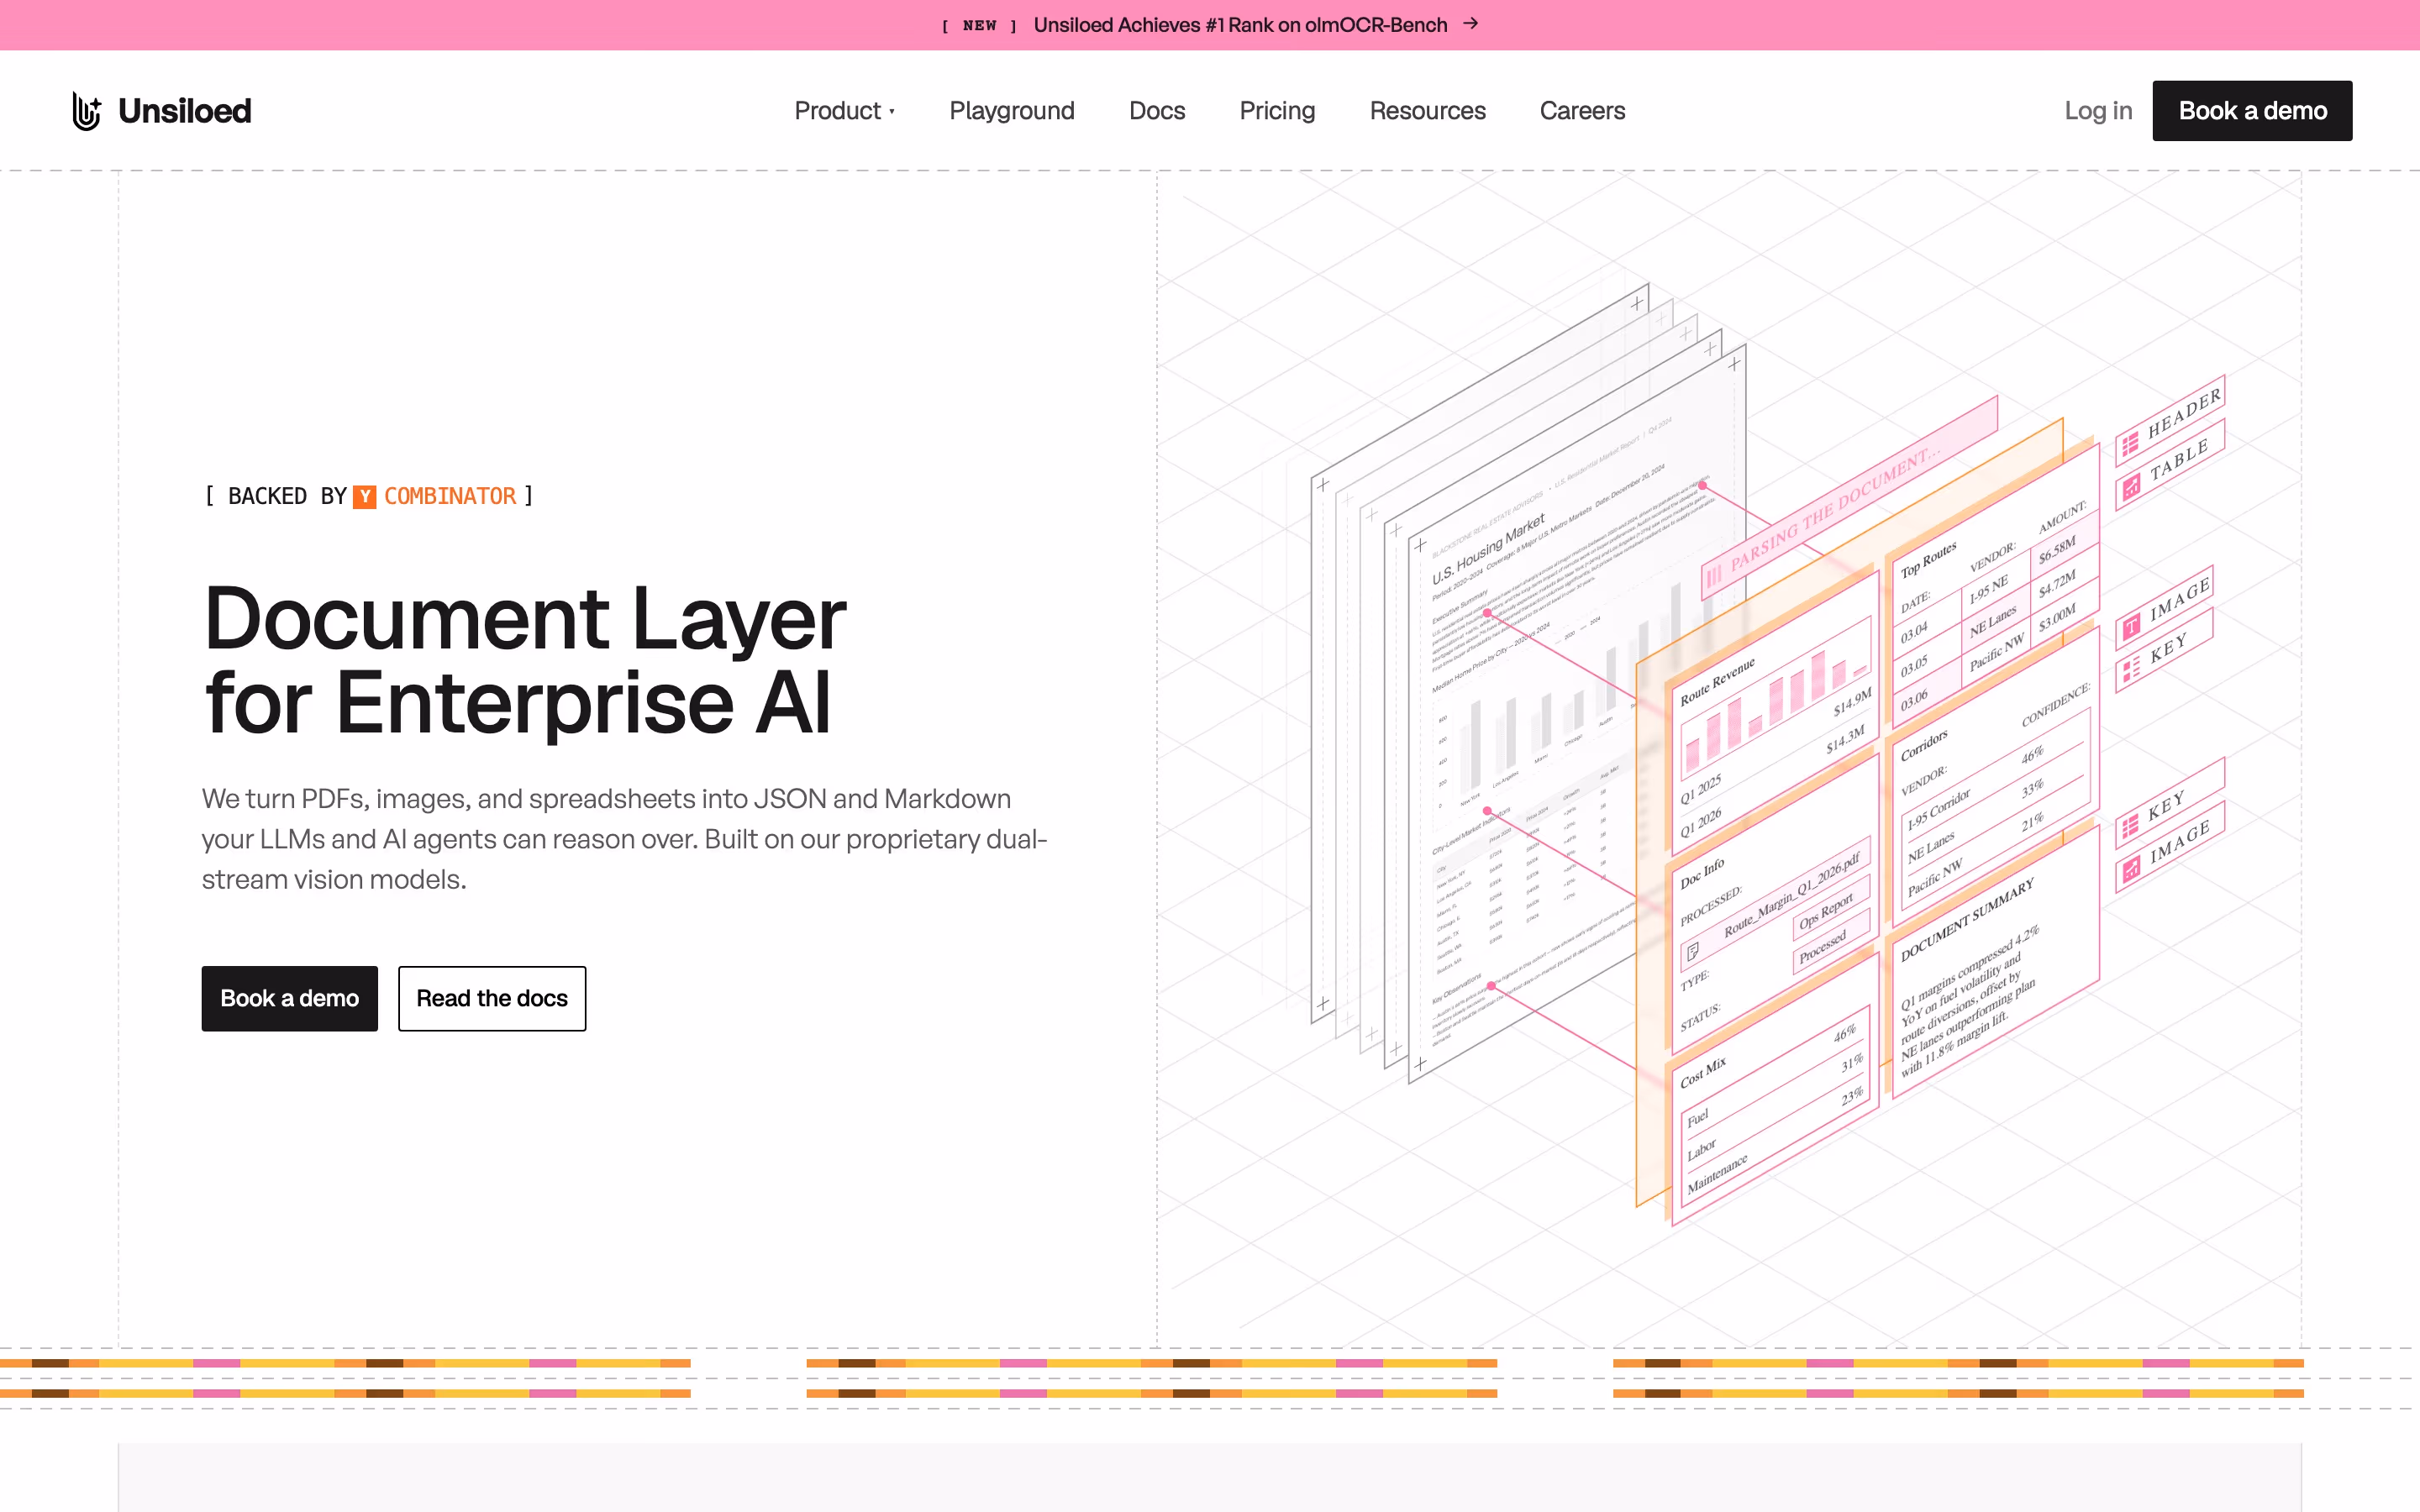Viewport: 2420px width, 1512px height.
Task: Click Book a demo in the header
Action: (x=2252, y=111)
